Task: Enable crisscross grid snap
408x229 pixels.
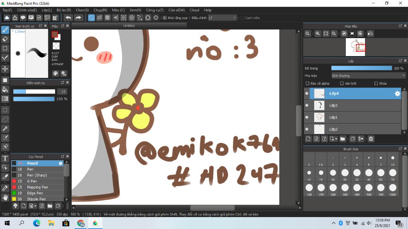Action: click(108, 17)
